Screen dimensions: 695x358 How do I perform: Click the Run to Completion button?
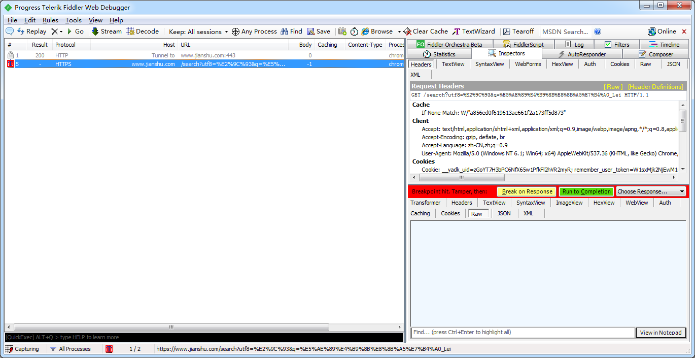click(x=586, y=191)
